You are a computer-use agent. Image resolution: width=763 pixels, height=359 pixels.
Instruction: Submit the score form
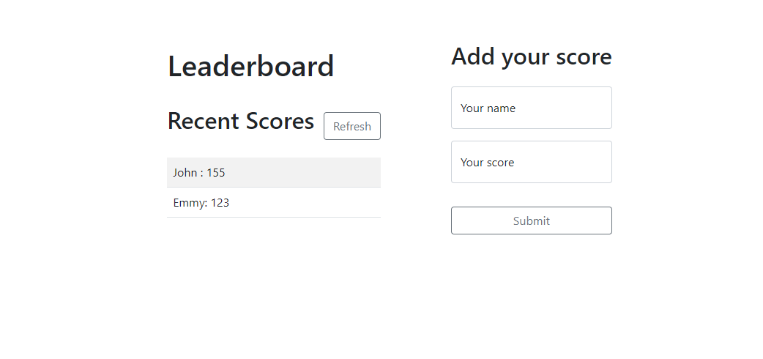click(x=532, y=221)
